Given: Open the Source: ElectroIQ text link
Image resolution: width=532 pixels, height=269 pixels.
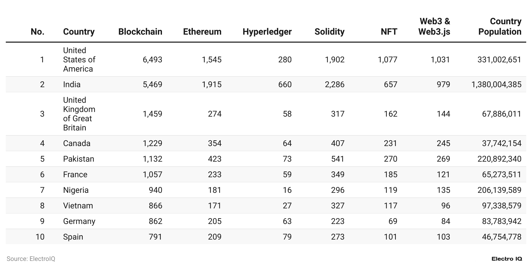Looking at the screenshot, I should [x=31, y=259].
